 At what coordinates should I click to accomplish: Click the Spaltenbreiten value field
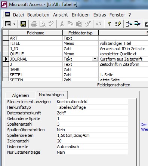pos(92,135)
